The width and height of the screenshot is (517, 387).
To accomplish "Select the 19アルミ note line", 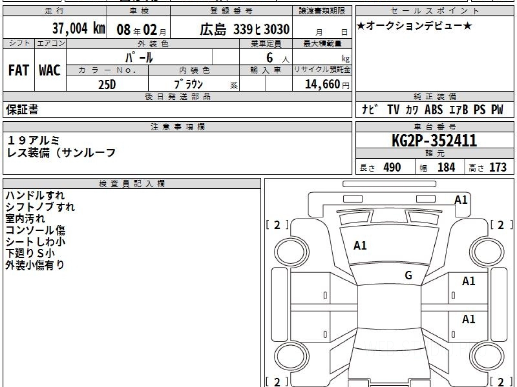I will pyautogui.click(x=34, y=140).
